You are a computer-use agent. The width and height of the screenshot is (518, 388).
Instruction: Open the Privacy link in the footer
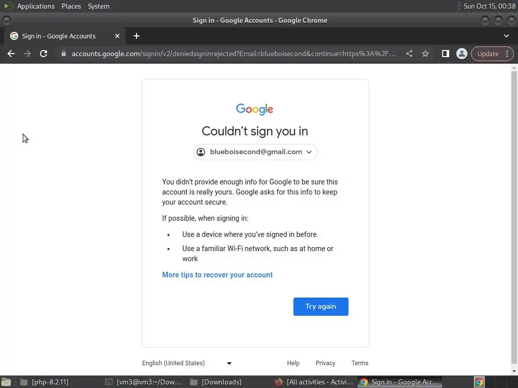(325, 363)
